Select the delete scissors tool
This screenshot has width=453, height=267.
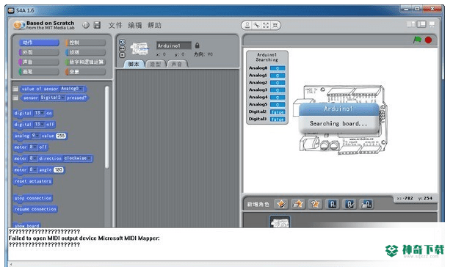[x=256, y=26]
